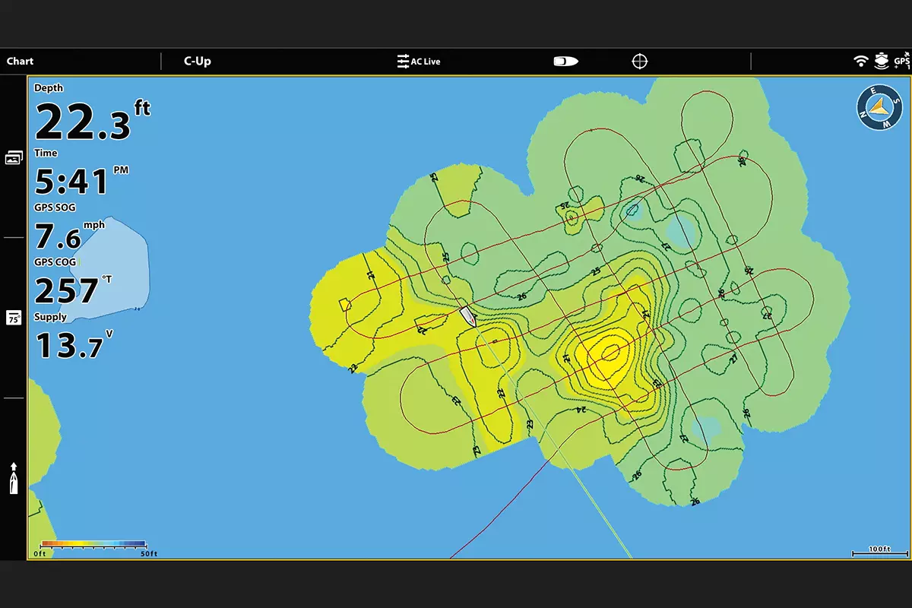Tap the GPS COG label
Viewport: 912px width, 608px height.
pos(55,262)
